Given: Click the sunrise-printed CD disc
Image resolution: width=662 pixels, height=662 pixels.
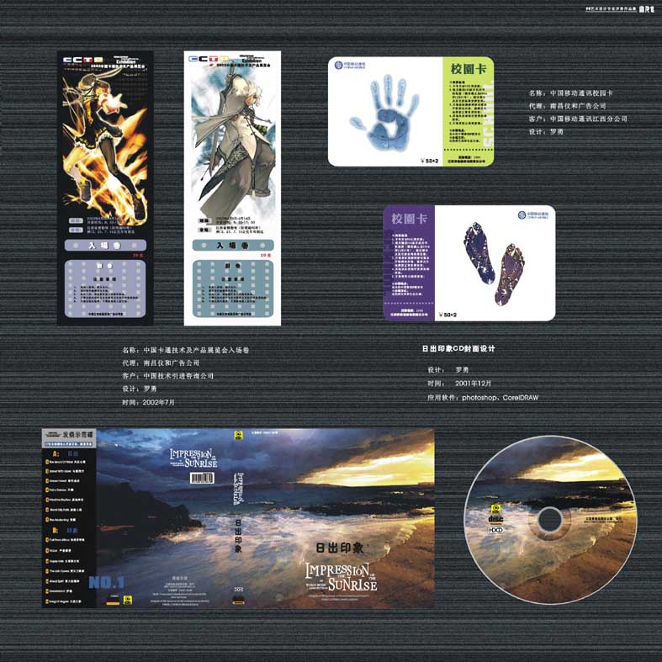Looking at the screenshot, I should [x=550, y=520].
